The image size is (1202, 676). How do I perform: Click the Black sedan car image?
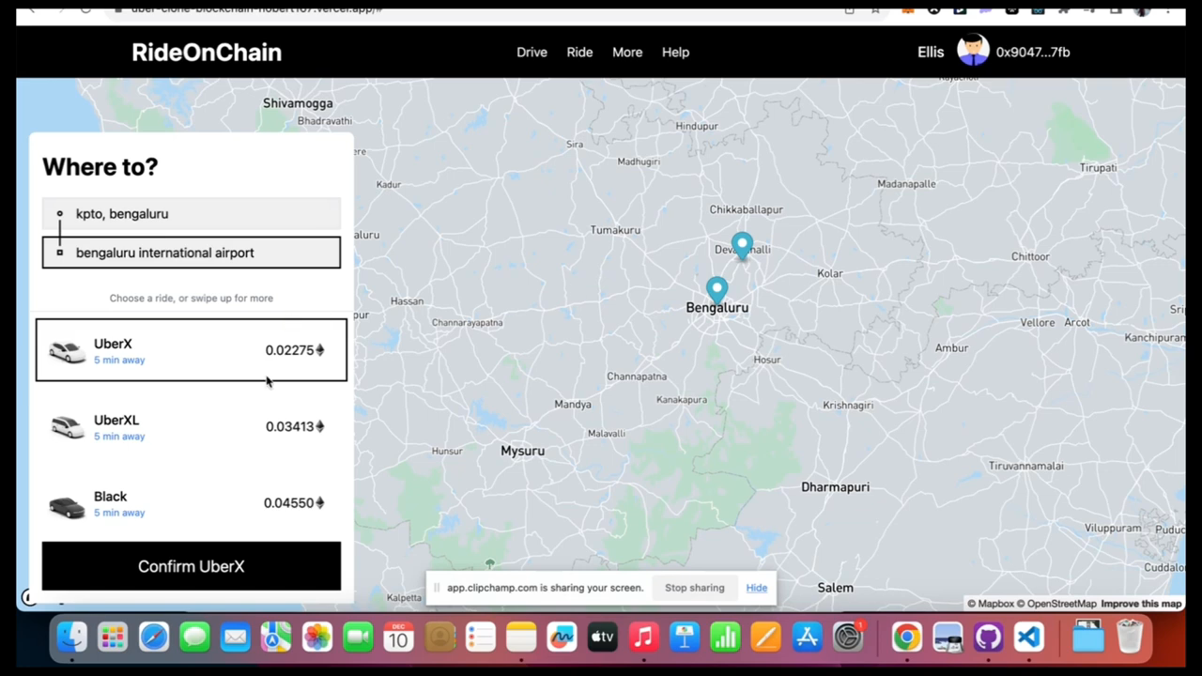[x=67, y=507]
